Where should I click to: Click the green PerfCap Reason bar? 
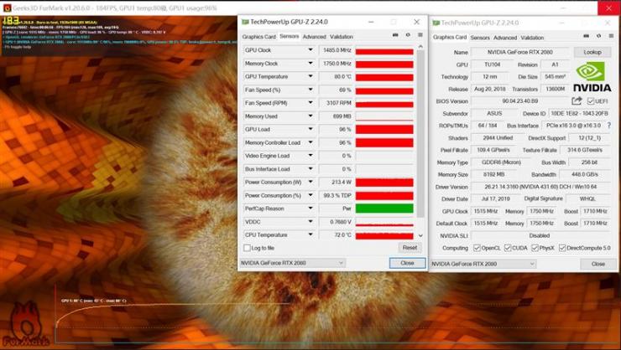tap(384, 208)
